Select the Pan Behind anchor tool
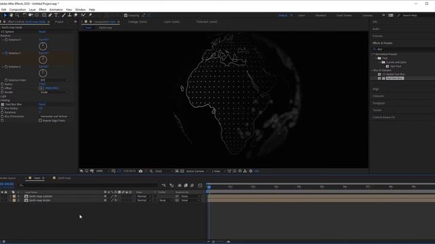 click(37, 15)
